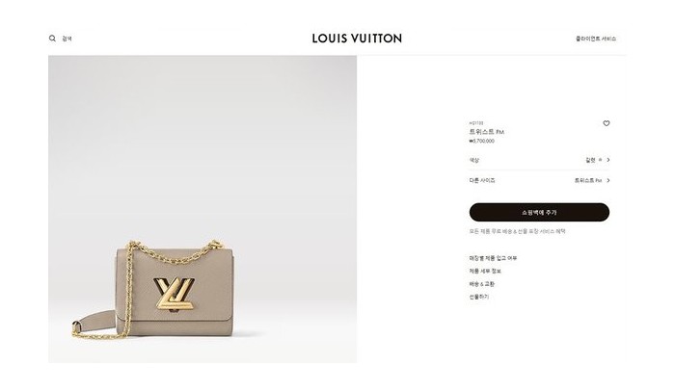This screenshot has width=675, height=391.
Task: Expand color options with 갈렛 chevron arrow
Action: tap(608, 160)
